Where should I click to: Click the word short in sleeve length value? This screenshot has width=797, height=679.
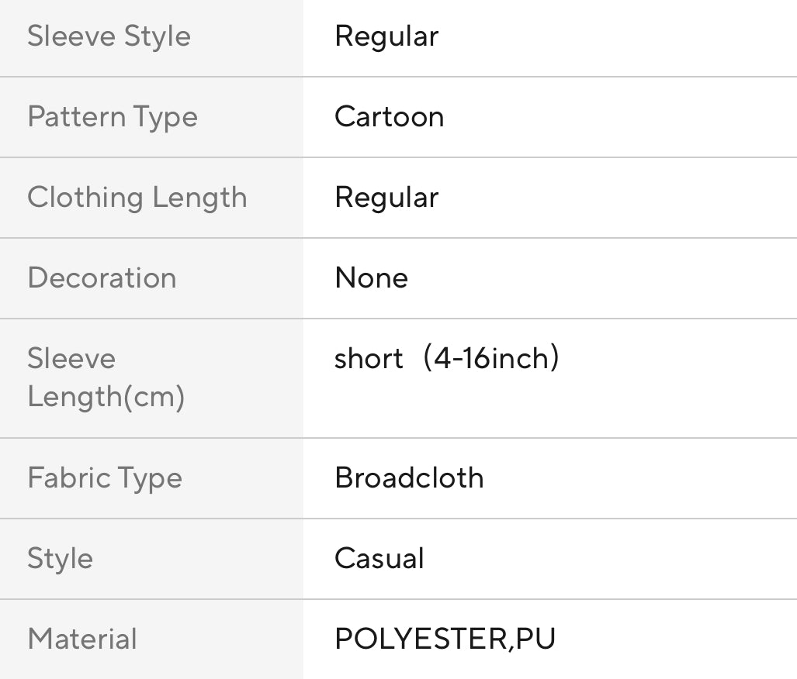click(x=369, y=359)
